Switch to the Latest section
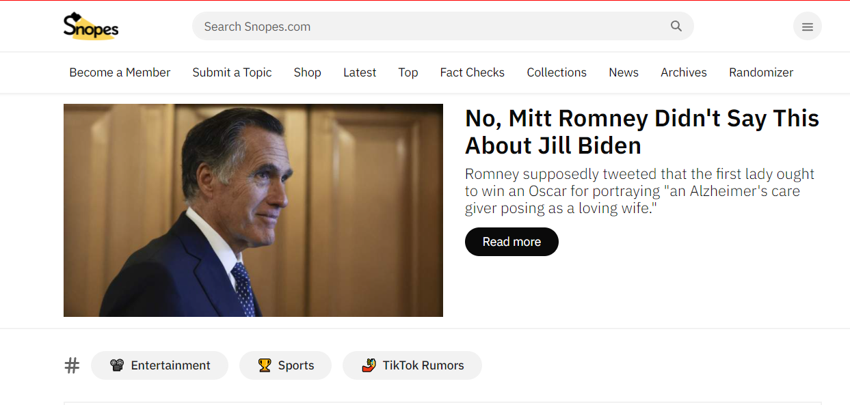 (x=360, y=72)
